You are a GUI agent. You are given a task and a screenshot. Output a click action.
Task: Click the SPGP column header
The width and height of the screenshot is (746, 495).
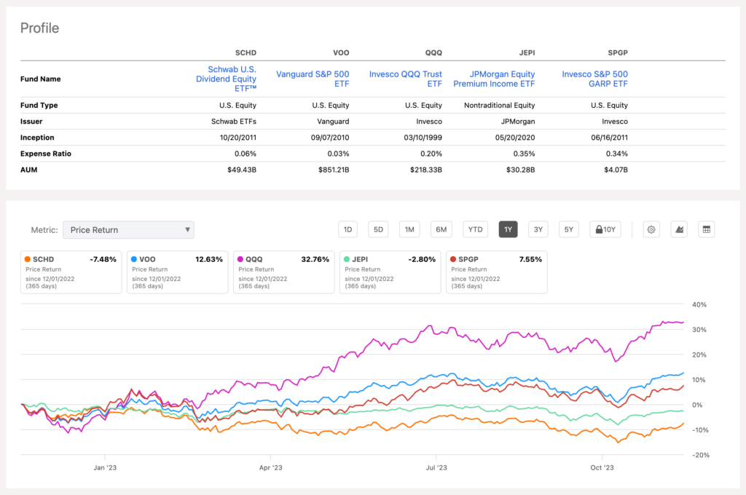click(x=618, y=53)
